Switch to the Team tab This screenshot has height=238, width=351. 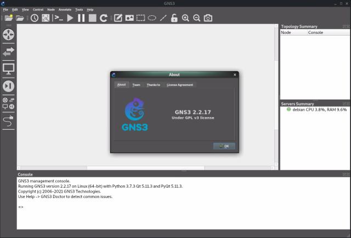point(137,85)
